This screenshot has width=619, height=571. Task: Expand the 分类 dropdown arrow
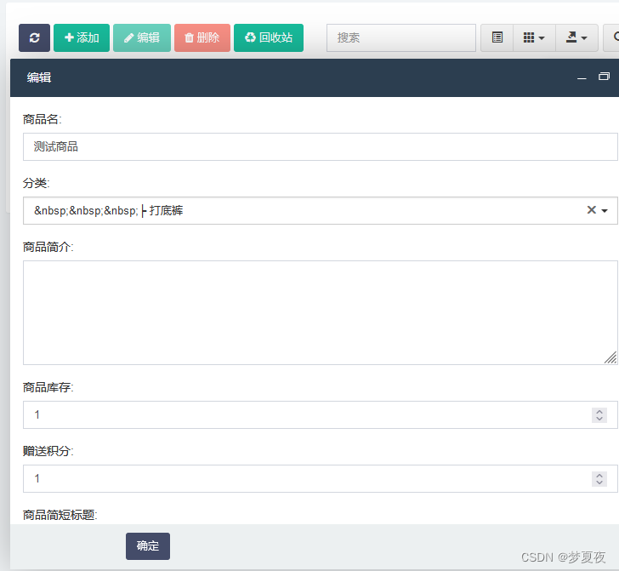tap(605, 211)
